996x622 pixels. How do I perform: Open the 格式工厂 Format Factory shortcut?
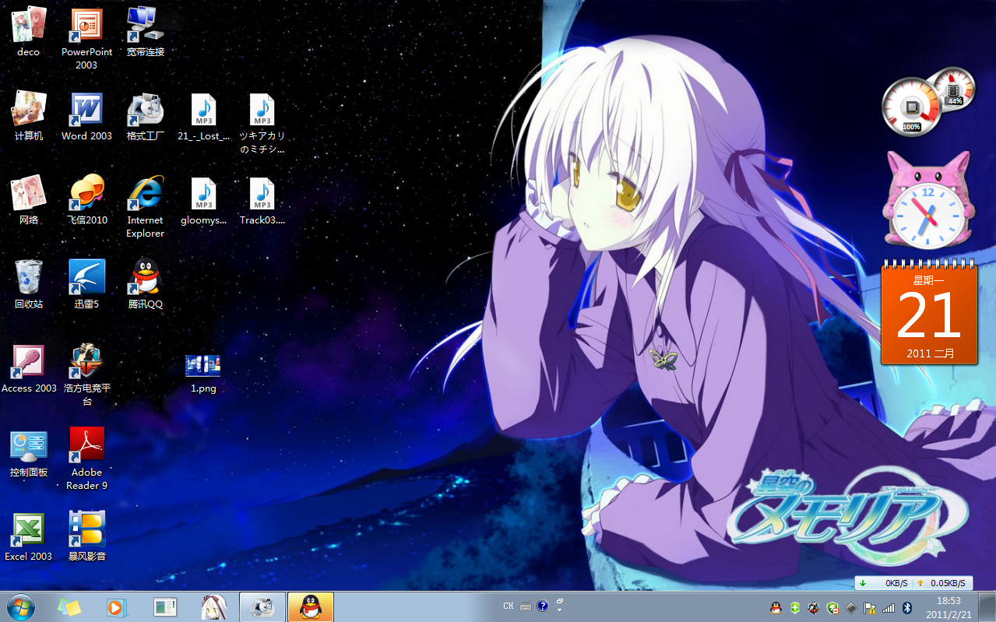(x=146, y=115)
